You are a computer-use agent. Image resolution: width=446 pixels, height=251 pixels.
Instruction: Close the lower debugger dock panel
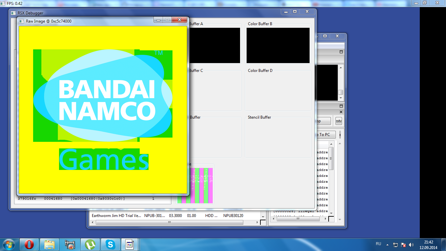tap(341, 112)
